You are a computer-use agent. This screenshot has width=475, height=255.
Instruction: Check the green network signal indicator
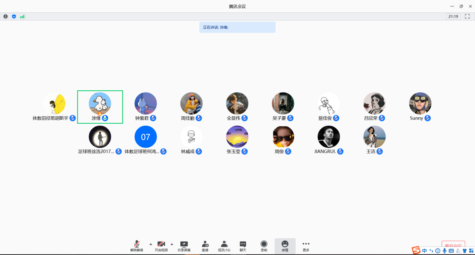click(22, 16)
